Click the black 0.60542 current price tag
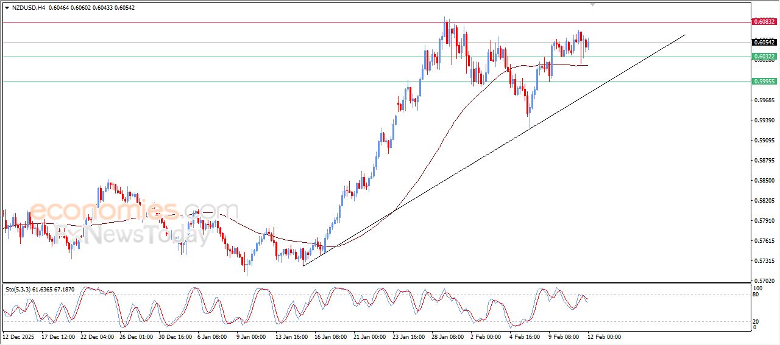The image size is (780, 345). tap(764, 42)
